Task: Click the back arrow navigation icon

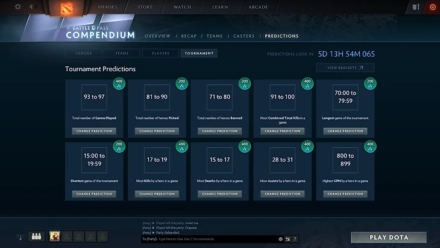Action: coord(31,7)
